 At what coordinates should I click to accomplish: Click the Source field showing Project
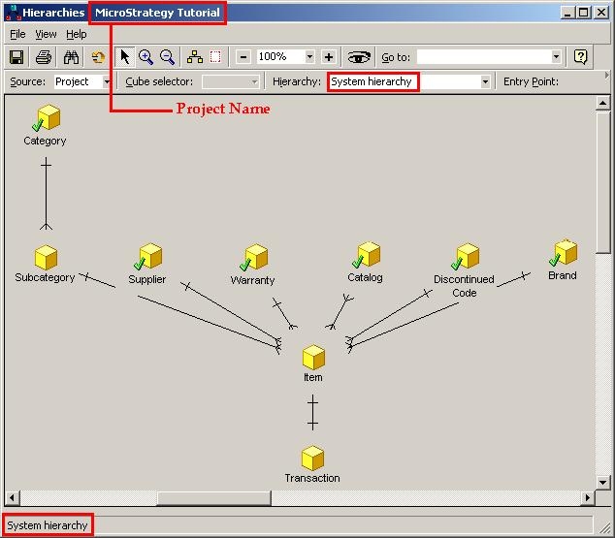[x=78, y=81]
